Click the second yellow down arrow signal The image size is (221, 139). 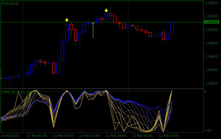point(106,10)
